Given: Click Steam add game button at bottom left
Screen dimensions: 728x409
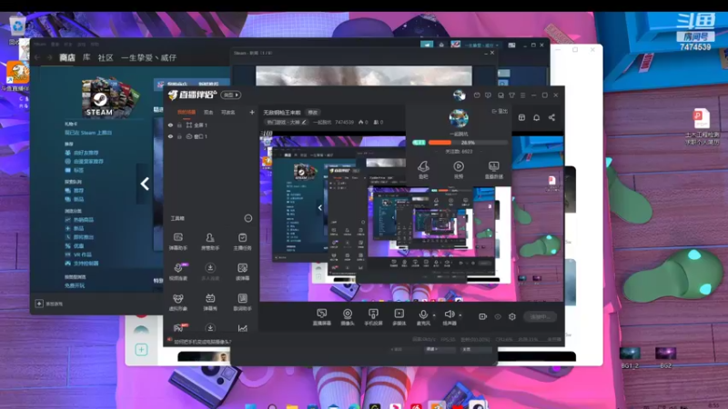Looking at the screenshot, I should click(x=49, y=304).
